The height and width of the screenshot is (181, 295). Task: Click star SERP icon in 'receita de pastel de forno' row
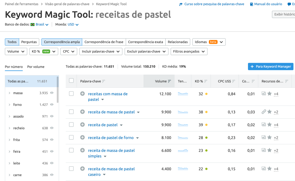269,137
